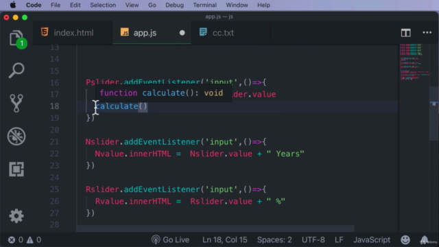Click the function calculate(): void hover tooltip
Viewport: 439px width, 247px height.
163,93
